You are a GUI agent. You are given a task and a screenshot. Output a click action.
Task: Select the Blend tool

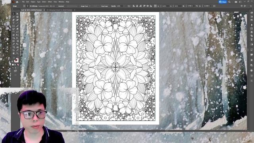(x=17, y=44)
